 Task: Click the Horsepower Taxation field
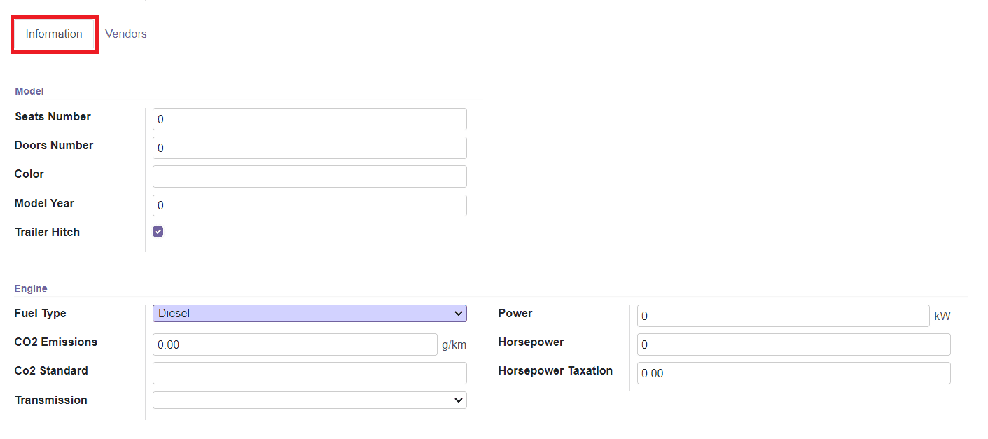point(793,372)
